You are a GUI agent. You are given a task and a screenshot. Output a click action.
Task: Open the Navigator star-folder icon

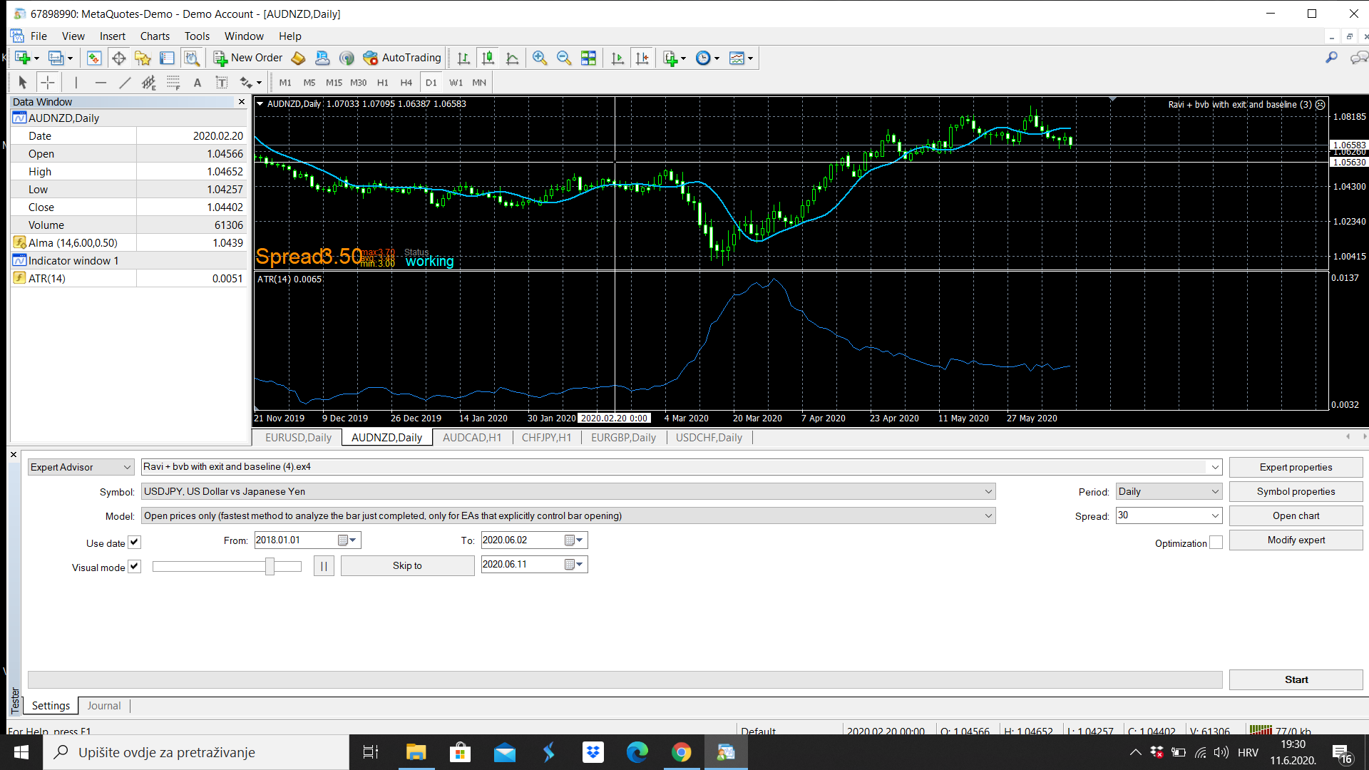coord(143,58)
